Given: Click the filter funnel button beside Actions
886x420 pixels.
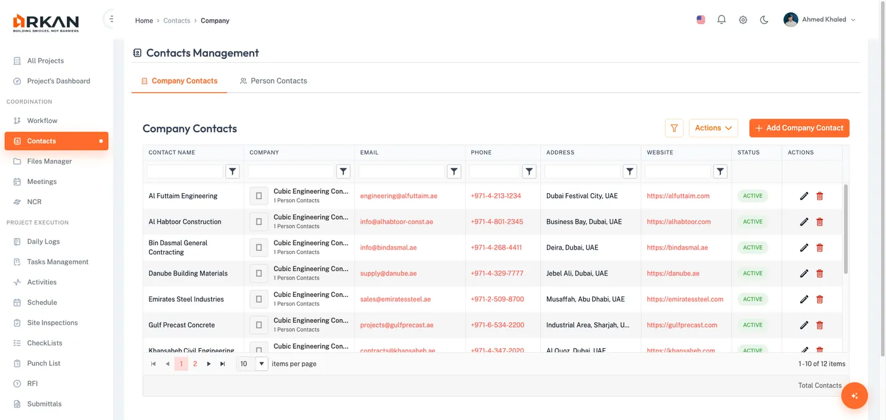Looking at the screenshot, I should [x=674, y=128].
